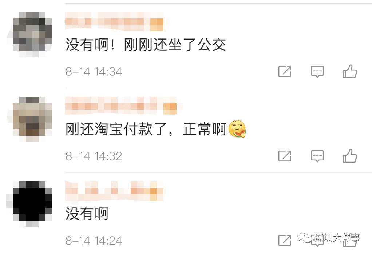Share the 14:34 bus comment

[x=285, y=71]
